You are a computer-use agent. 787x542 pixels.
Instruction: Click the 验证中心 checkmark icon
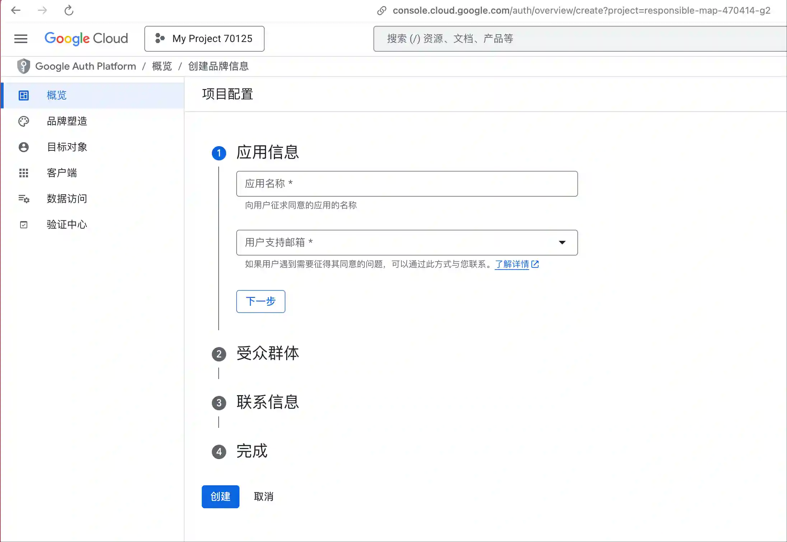click(23, 224)
